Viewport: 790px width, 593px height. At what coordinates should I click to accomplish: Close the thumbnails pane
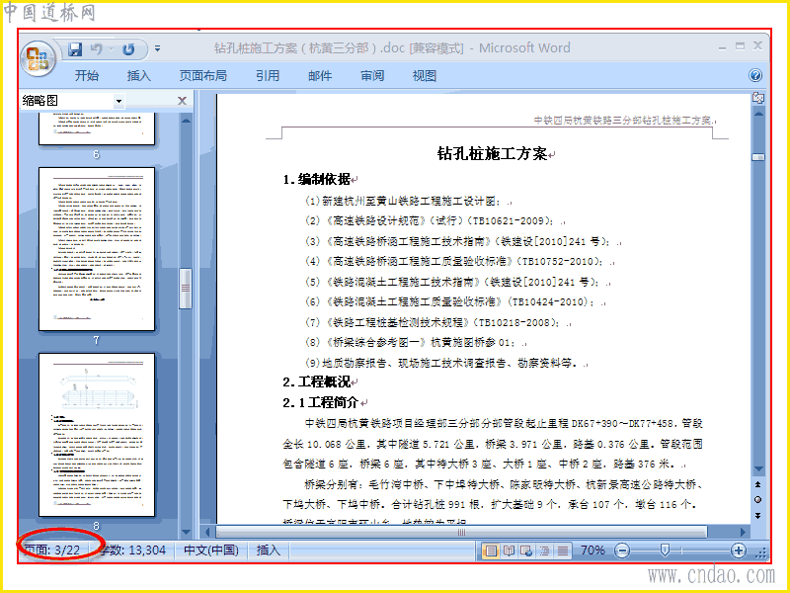tap(183, 101)
